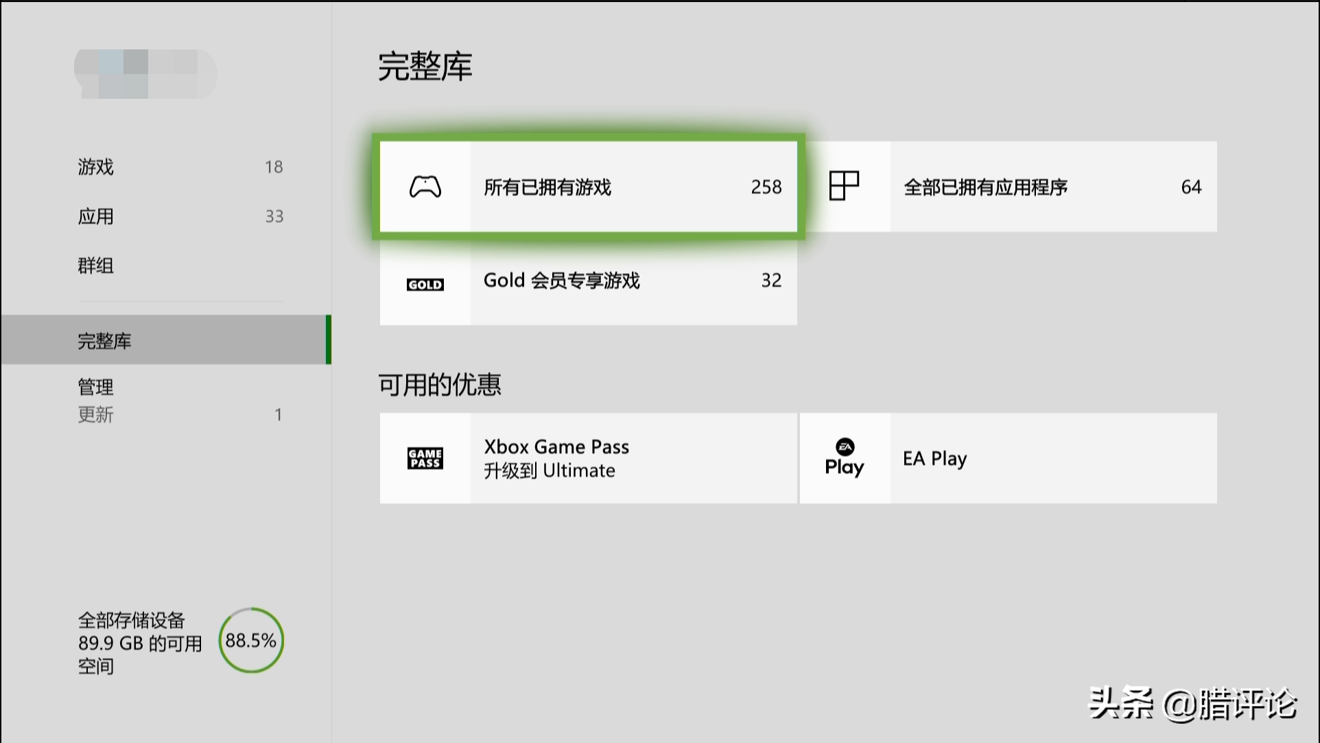Click the 可用的优惠 section heading
This screenshot has width=1320, height=743.
(440, 384)
